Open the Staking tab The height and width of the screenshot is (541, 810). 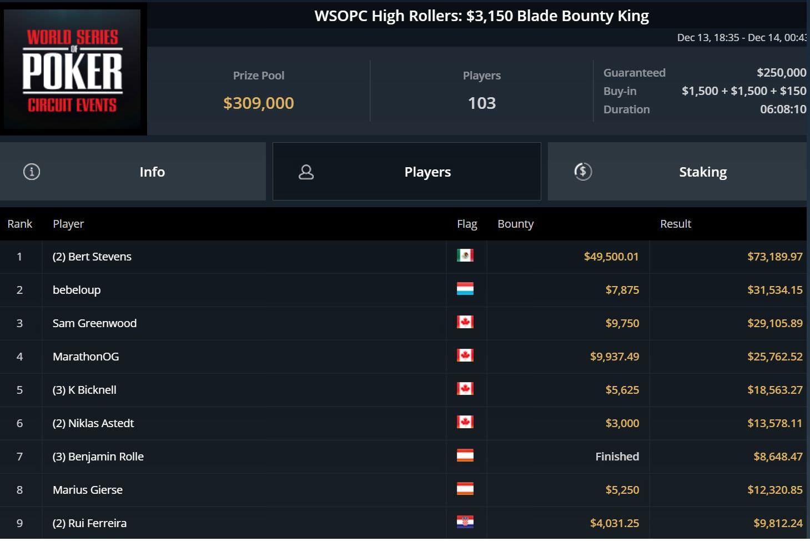pyautogui.click(x=702, y=172)
